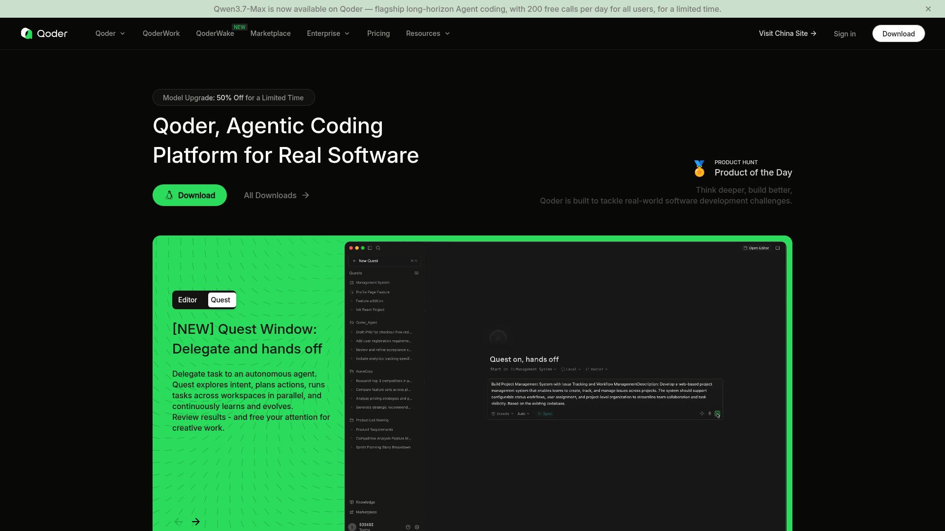Open the QoderWork nav item
Screen dimensions: 945x531
pos(161,33)
